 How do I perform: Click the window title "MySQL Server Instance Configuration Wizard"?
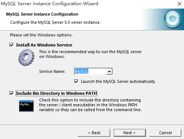click(x=50, y=4)
